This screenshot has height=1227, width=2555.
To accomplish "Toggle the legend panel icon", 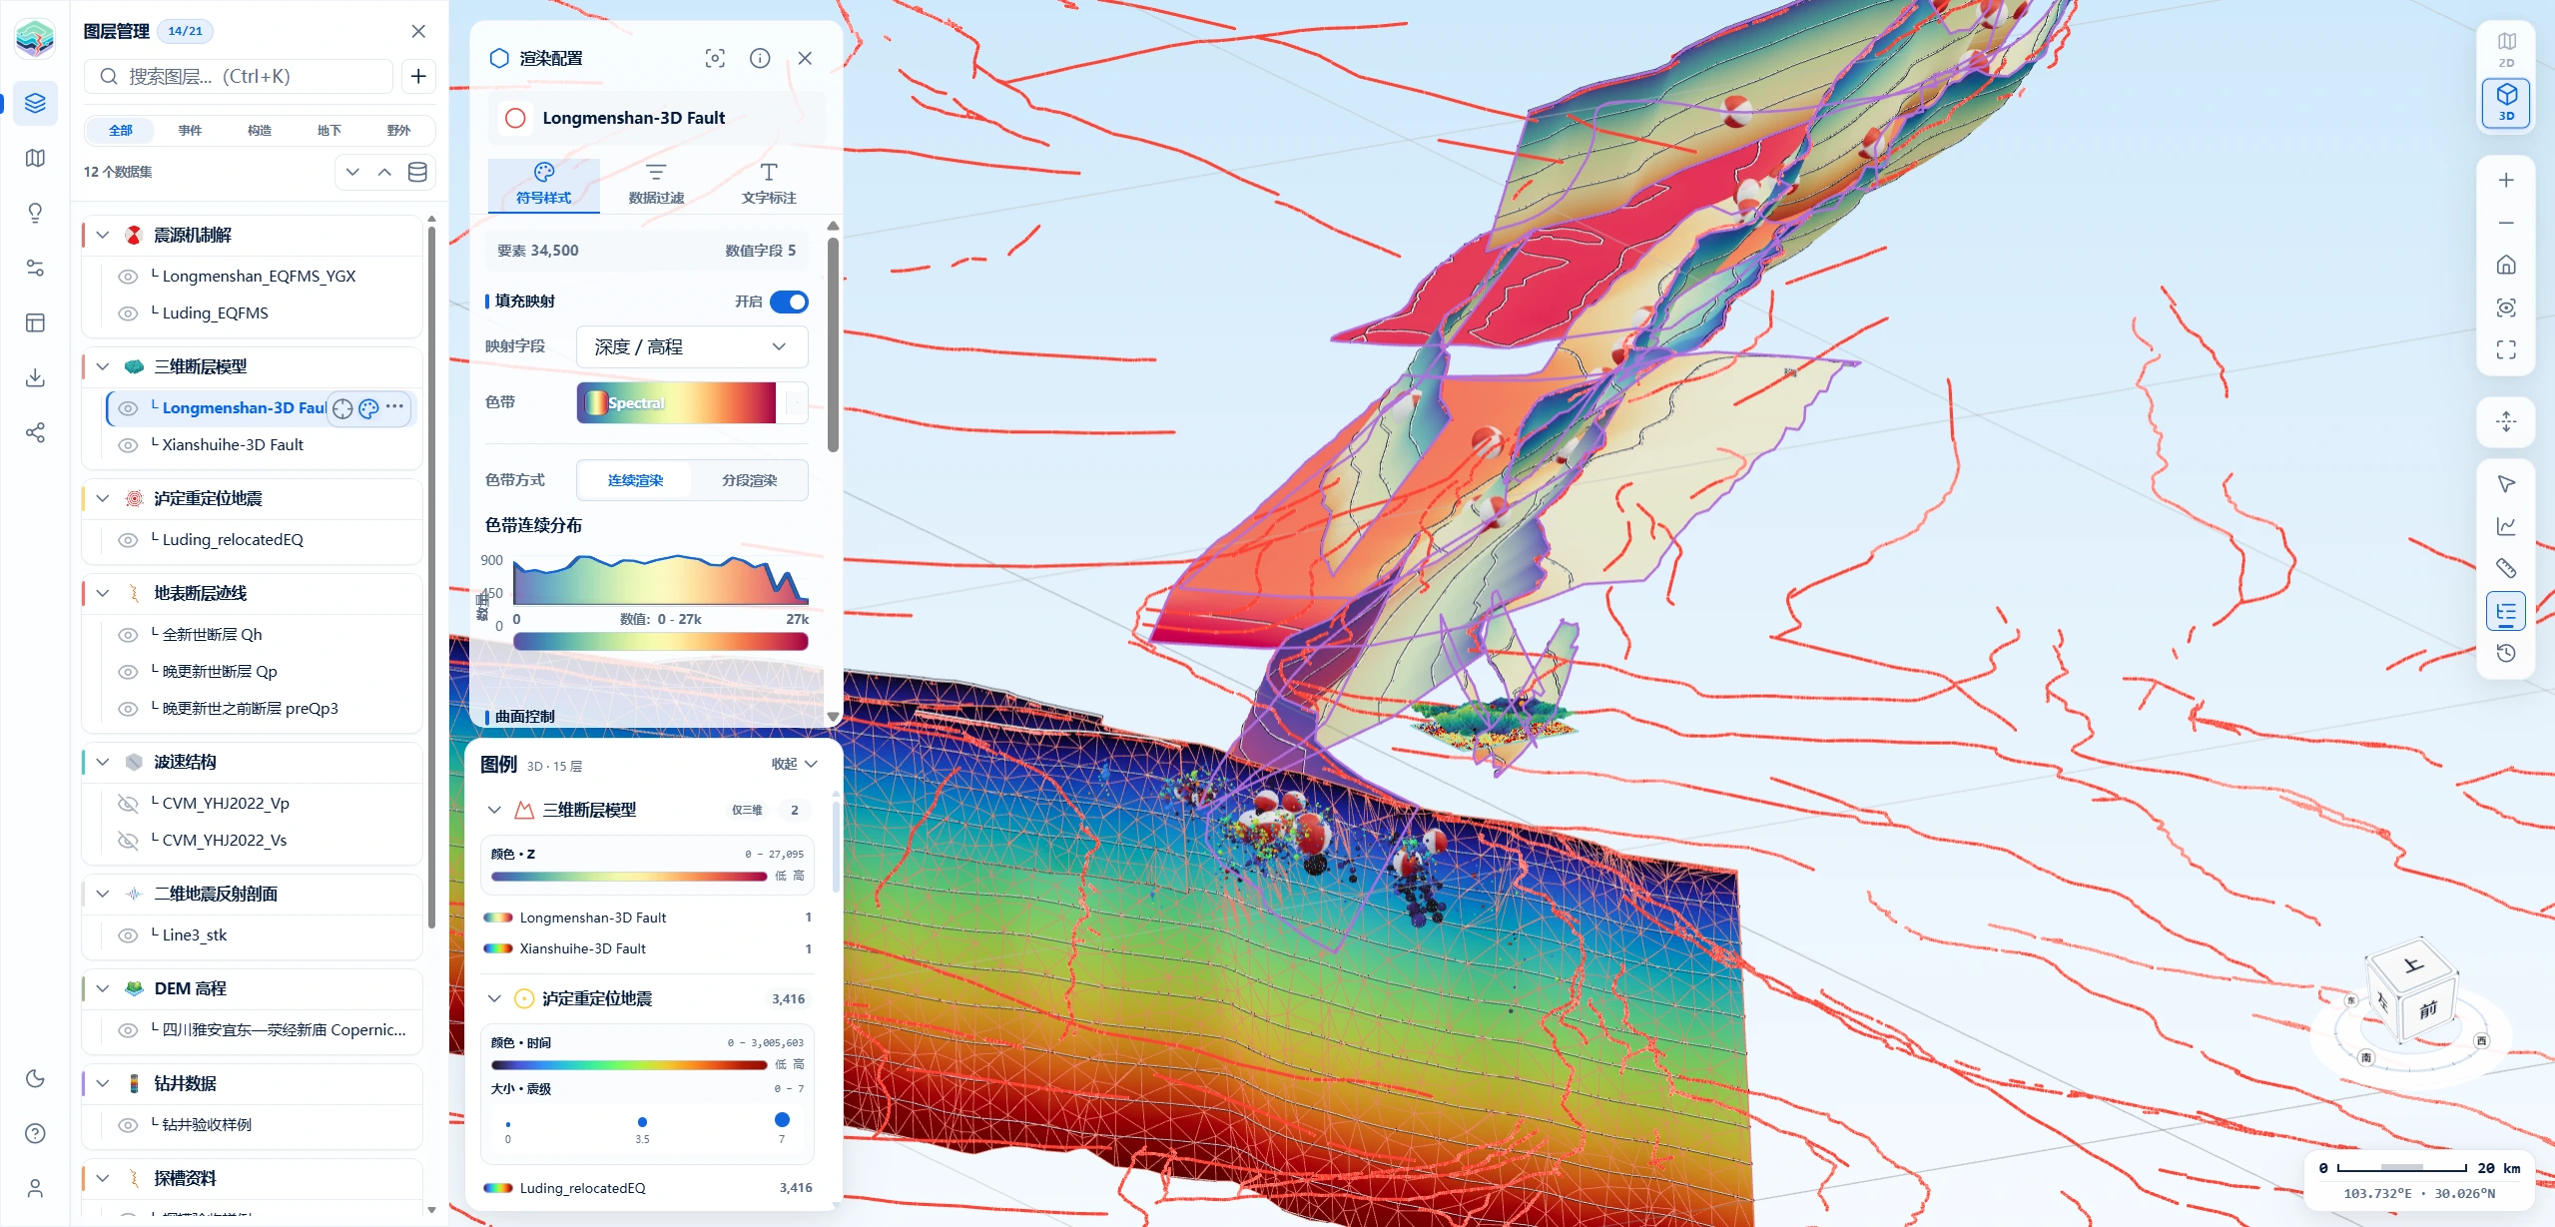I will tap(2506, 611).
